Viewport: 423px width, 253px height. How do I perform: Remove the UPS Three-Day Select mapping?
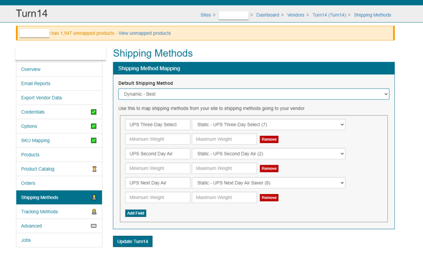pyautogui.click(x=269, y=139)
